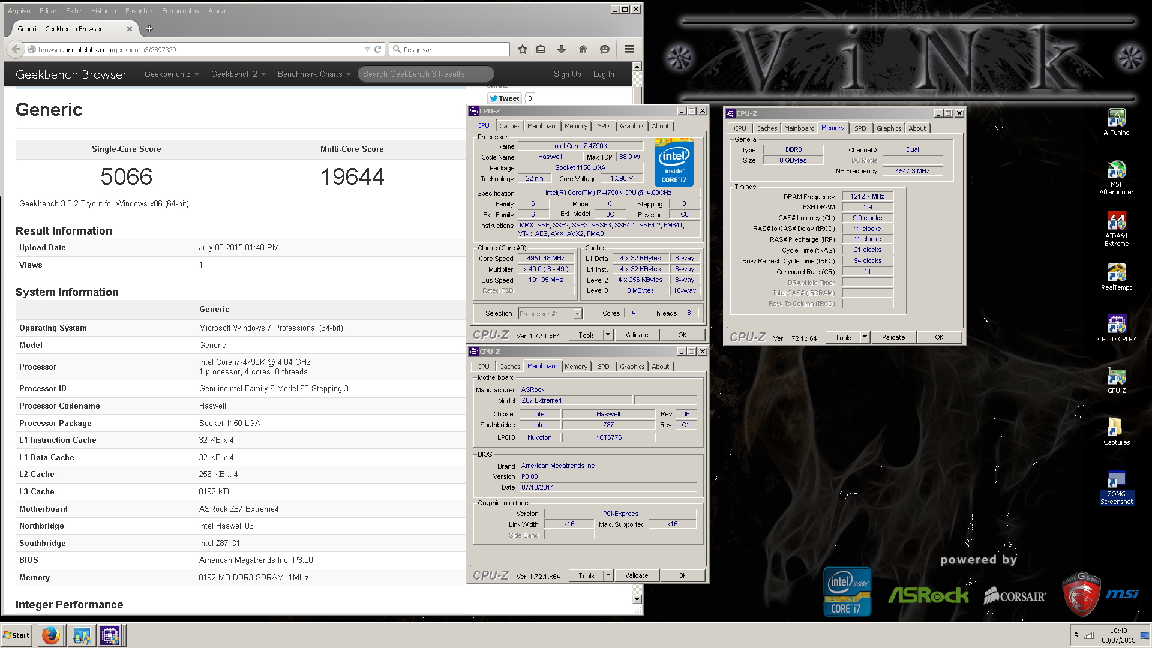Open MSI Afterburner desktop icon

(x=1117, y=178)
